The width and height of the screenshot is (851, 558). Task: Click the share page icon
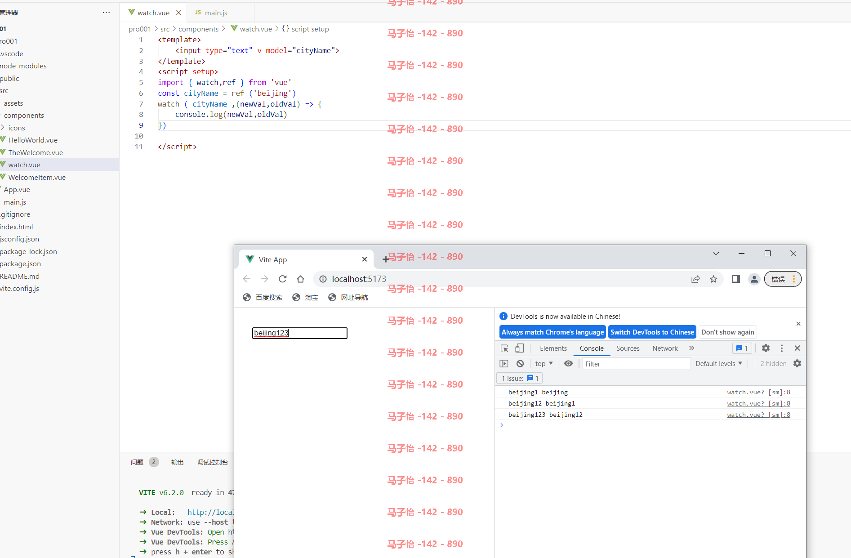695,279
